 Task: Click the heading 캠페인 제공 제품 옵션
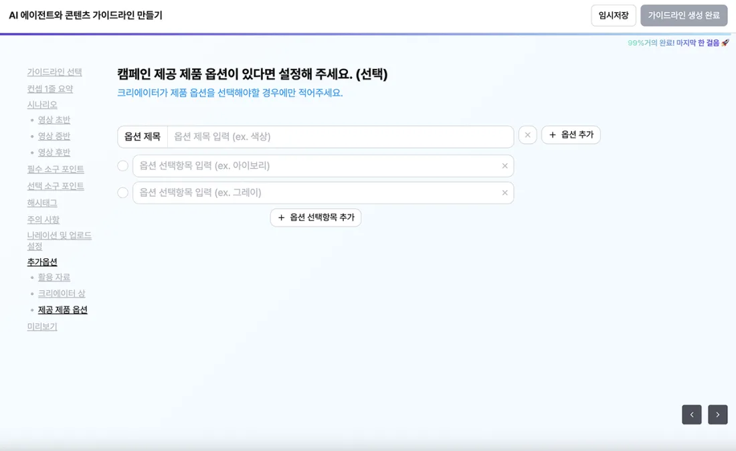[252, 74]
